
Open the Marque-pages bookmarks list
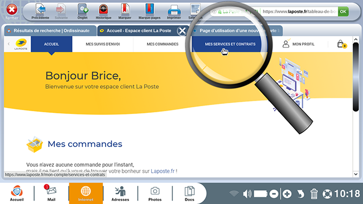click(x=149, y=11)
